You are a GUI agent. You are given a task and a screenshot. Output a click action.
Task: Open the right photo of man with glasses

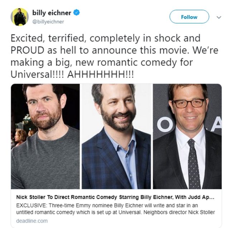187,136
